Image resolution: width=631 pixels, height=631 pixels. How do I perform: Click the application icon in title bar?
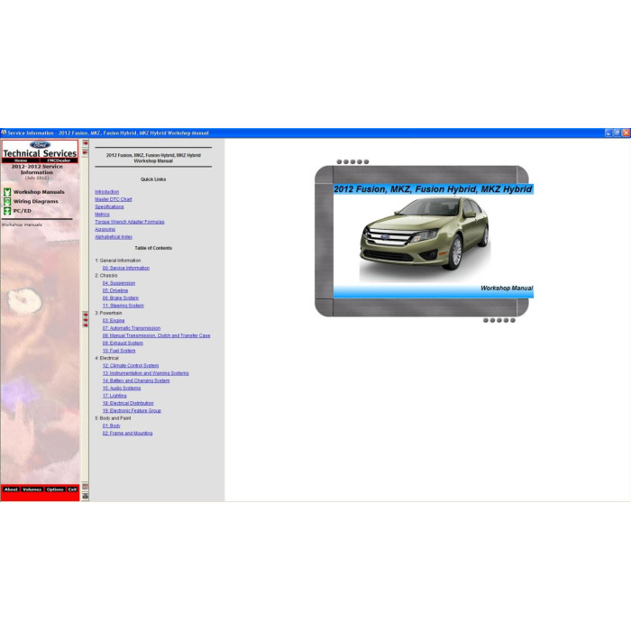click(4, 133)
